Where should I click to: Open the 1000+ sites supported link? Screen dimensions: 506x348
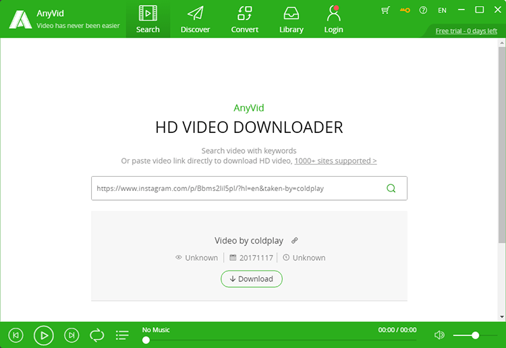coord(335,161)
